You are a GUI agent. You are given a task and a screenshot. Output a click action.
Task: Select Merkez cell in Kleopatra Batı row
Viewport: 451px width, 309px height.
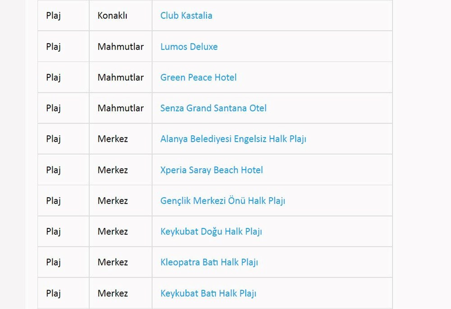pyautogui.click(x=113, y=262)
